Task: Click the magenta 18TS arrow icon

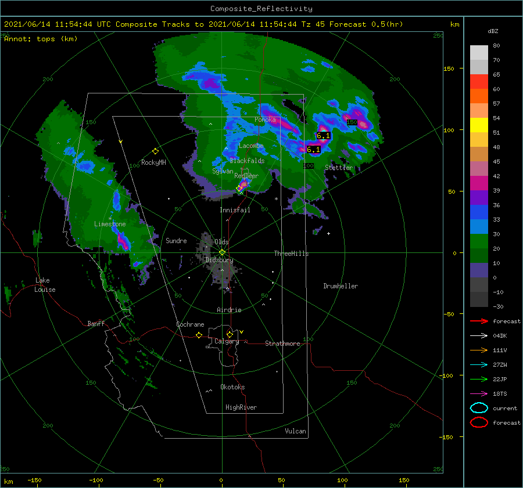Action: tap(479, 394)
